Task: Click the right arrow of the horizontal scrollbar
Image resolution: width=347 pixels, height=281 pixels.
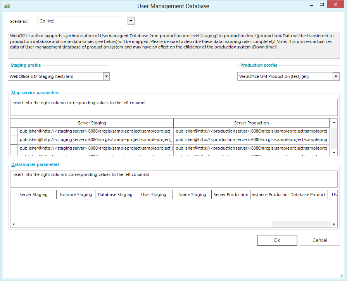Action: (334, 224)
